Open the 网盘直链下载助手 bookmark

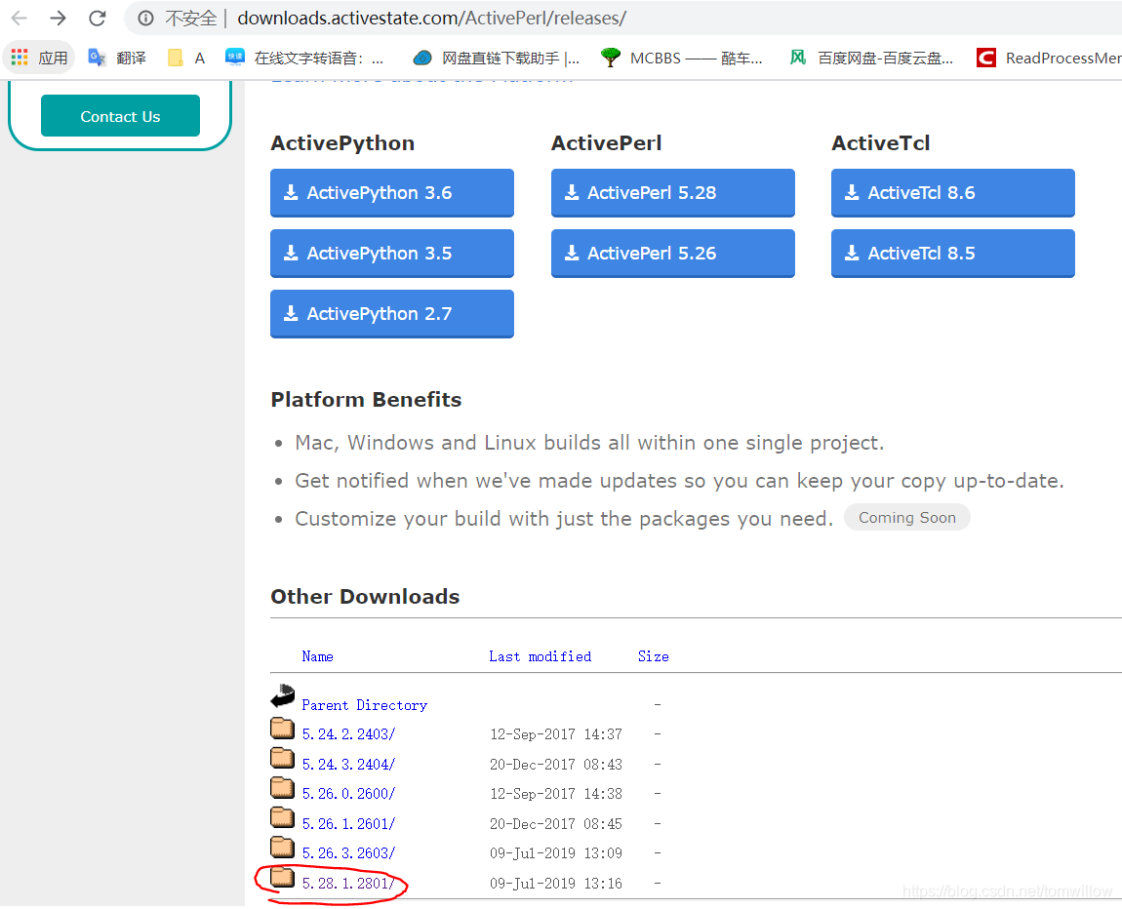click(497, 58)
